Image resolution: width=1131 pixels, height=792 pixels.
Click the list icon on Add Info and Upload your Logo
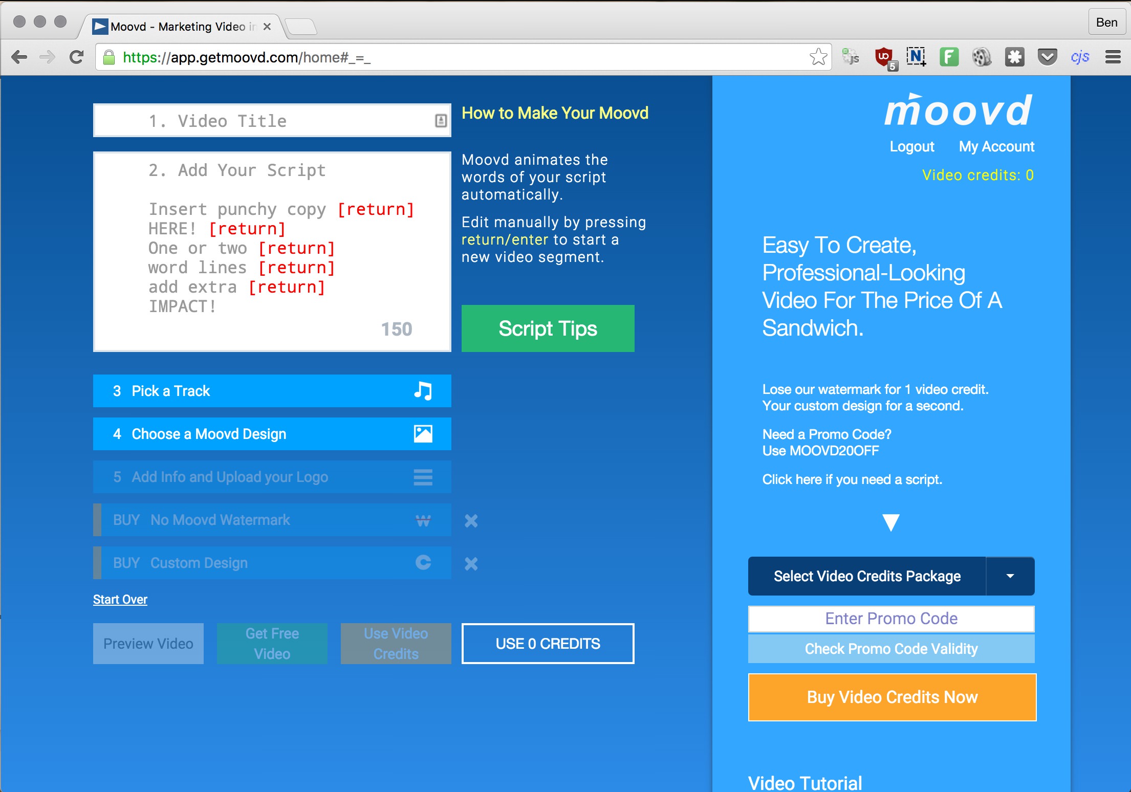(x=423, y=477)
